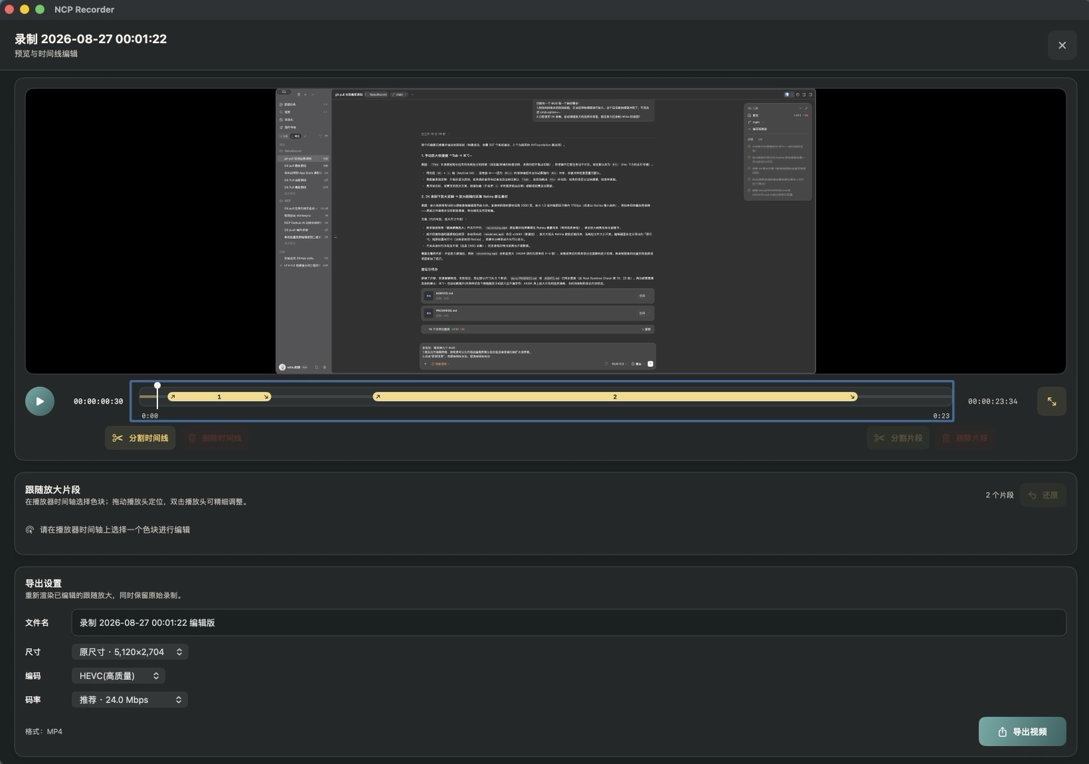Open the bitrate 24.0 Mbps dropdown
Screen dimensions: 1089x764
pyautogui.click(x=129, y=700)
